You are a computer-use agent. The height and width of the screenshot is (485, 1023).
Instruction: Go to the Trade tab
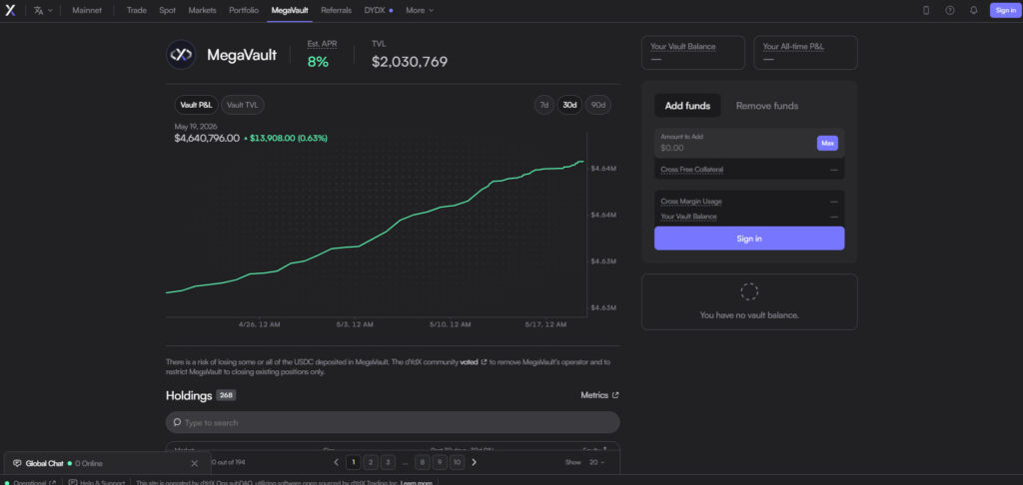tap(136, 10)
